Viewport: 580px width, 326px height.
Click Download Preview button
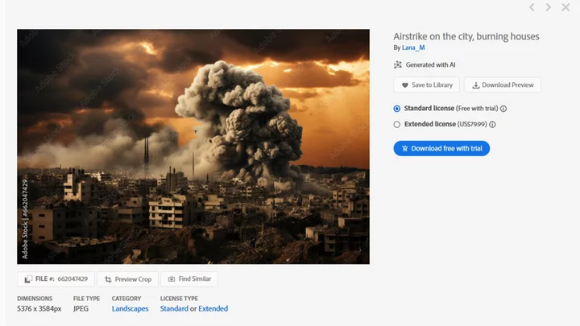503,85
